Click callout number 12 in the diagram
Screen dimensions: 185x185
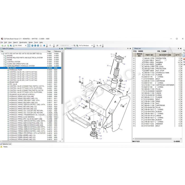point(108,66)
